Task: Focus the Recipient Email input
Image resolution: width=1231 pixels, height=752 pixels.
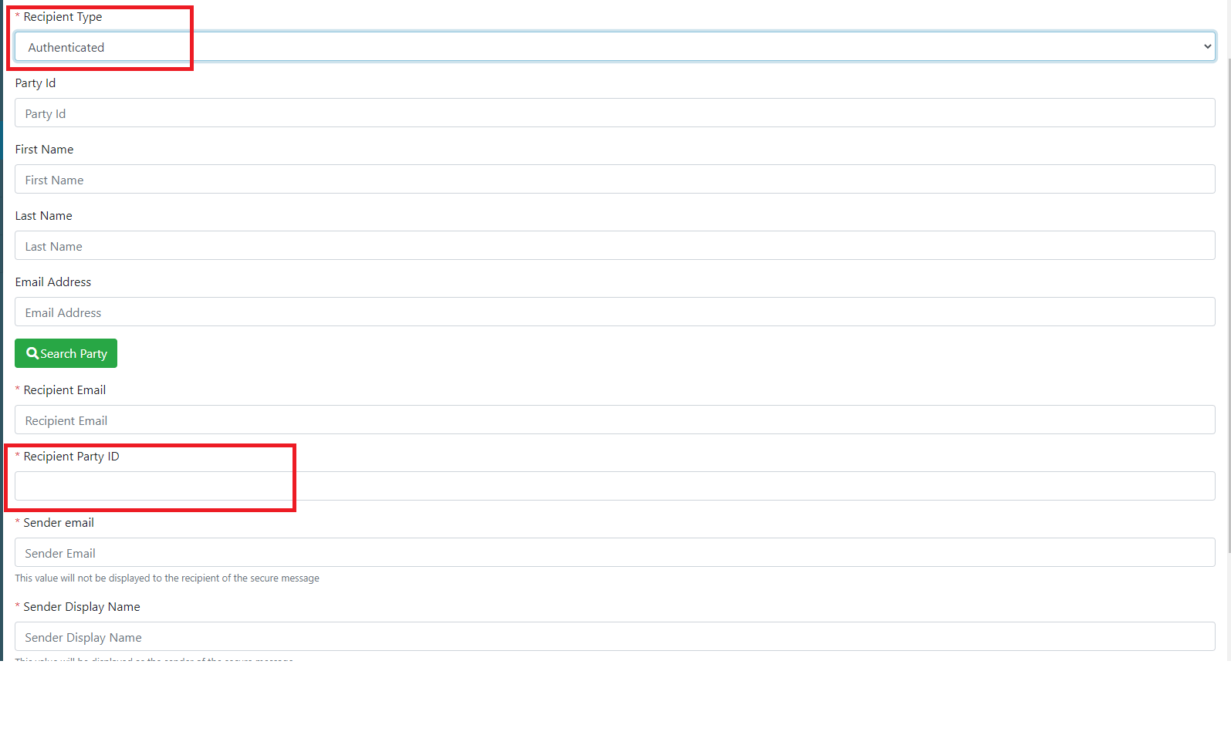Action: click(614, 420)
